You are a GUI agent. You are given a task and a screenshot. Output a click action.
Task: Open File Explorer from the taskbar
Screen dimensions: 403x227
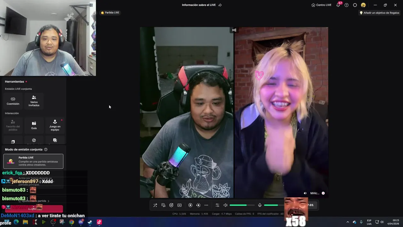click(25, 222)
